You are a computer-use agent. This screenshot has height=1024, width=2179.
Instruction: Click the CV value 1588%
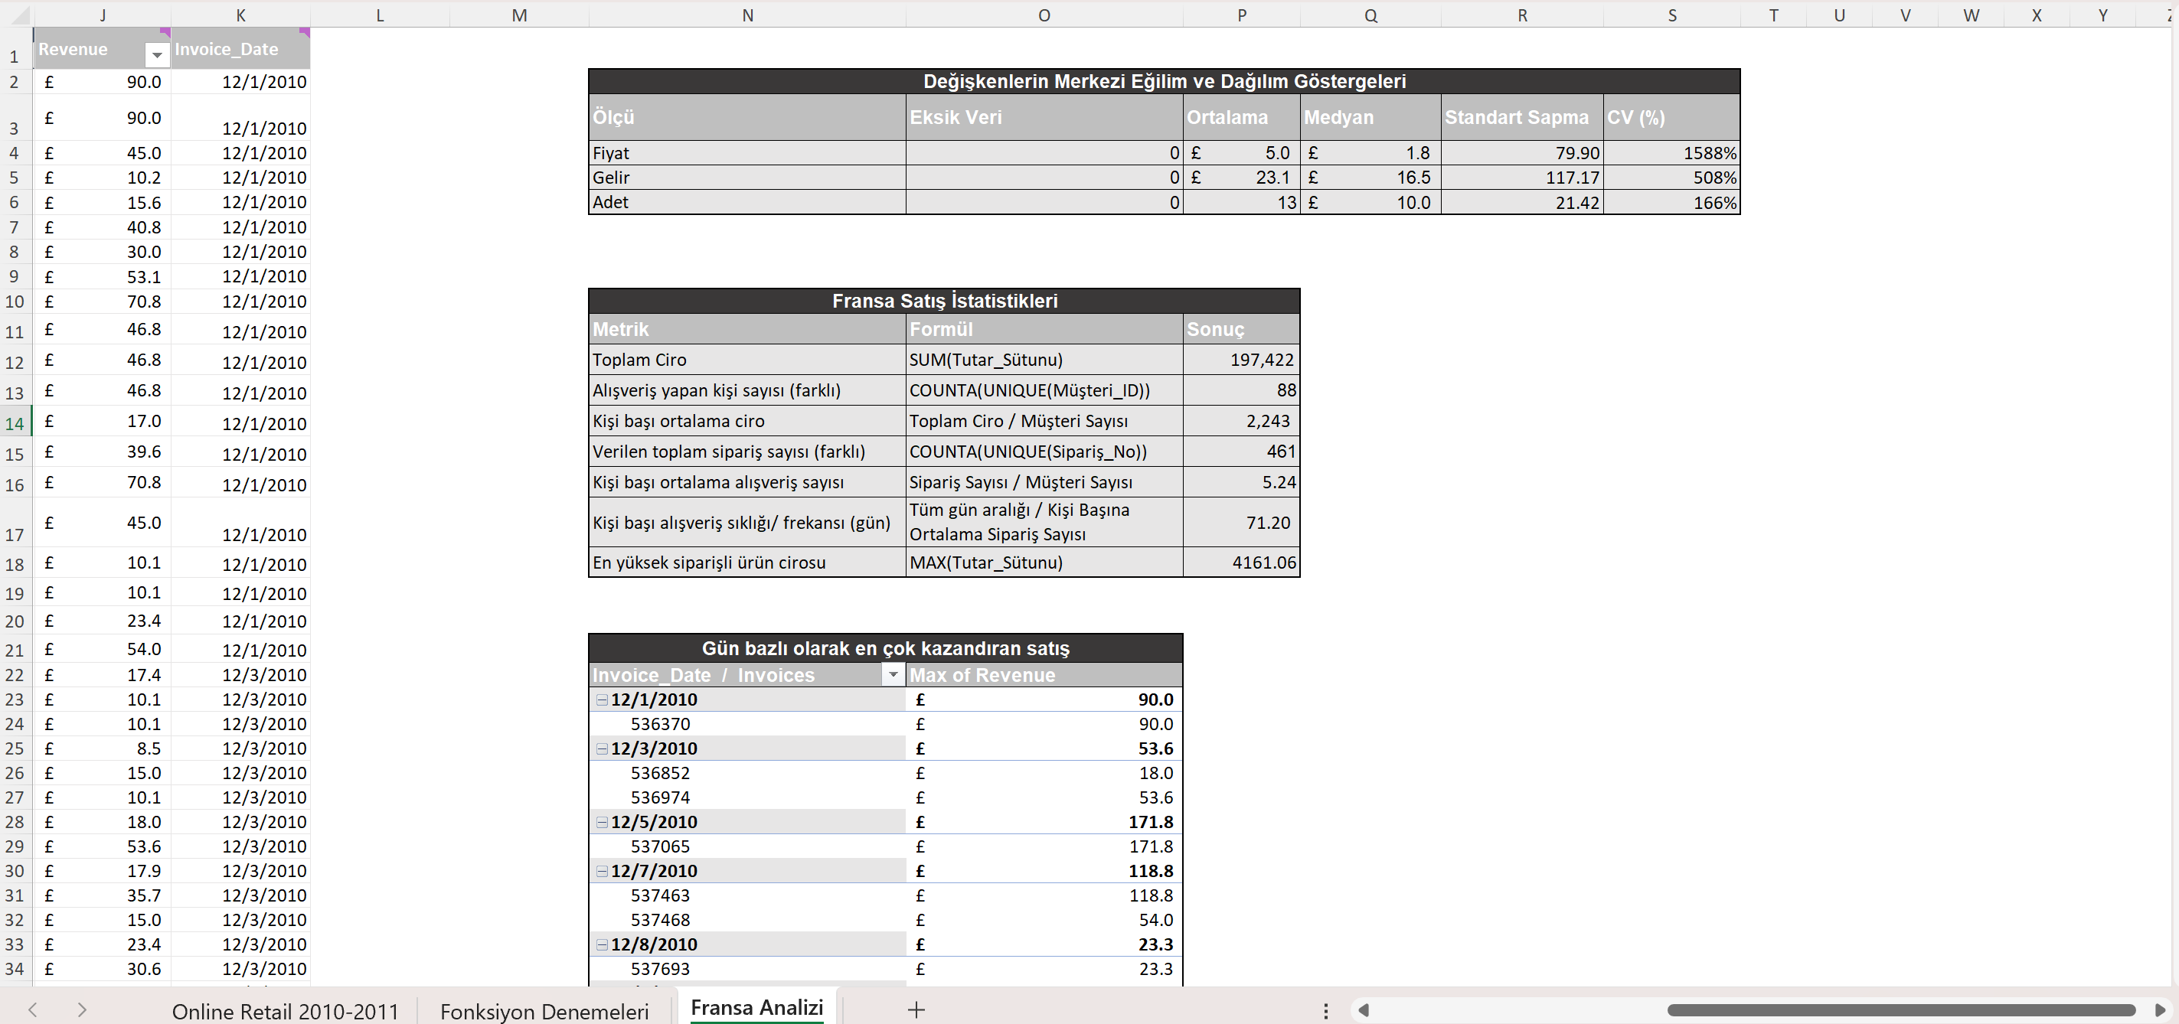[1671, 152]
